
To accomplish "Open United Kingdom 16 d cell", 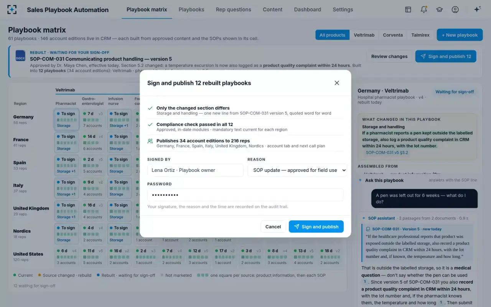I will [x=93, y=211].
